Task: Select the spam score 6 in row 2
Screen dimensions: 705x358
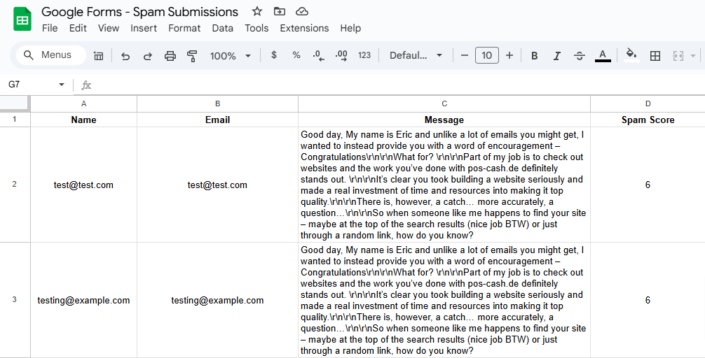Action: [x=648, y=185]
